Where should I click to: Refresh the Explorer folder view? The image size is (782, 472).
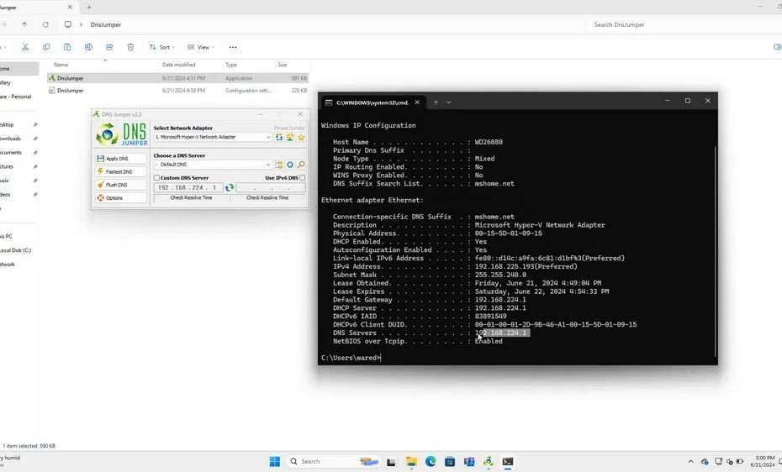45,24
